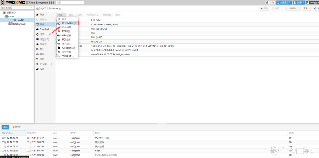
Task: Collapse the 数据中心 tree node
Action: point(1,13)
